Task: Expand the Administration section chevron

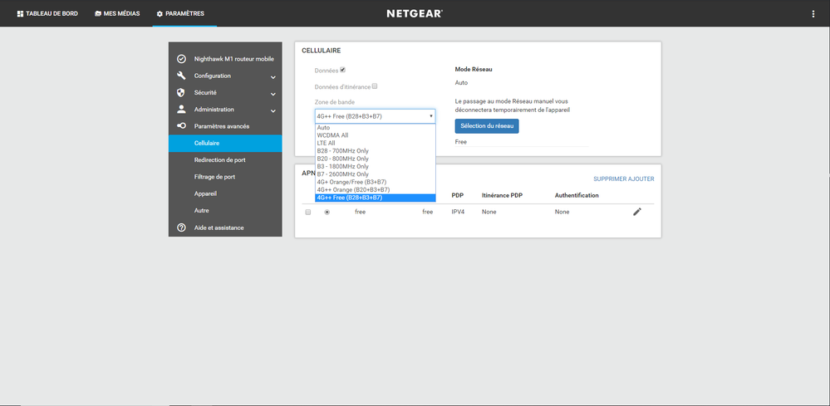Action: [273, 110]
